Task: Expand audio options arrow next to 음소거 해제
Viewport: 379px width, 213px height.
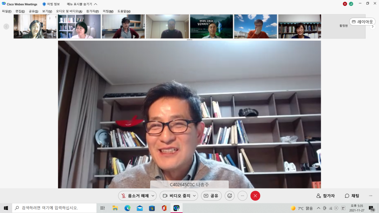Action: (153, 196)
